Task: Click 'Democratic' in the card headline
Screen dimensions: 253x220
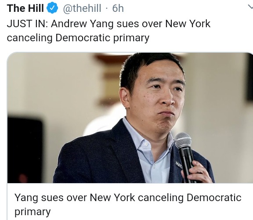Action: tap(214, 197)
